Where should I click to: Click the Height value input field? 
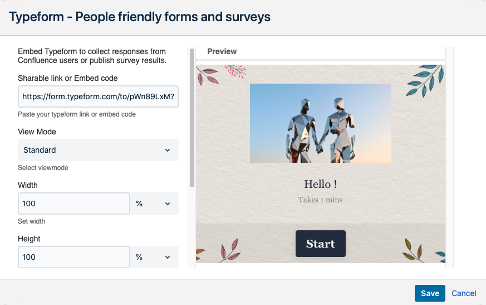(x=74, y=257)
